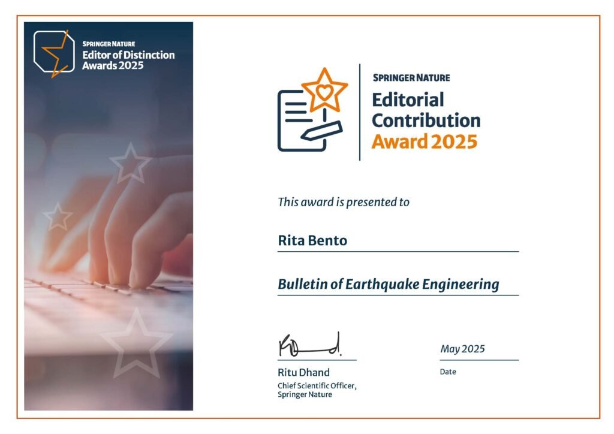
Task: Click the Bulletin of Earthquake Engineering journal name
Action: tap(389, 284)
